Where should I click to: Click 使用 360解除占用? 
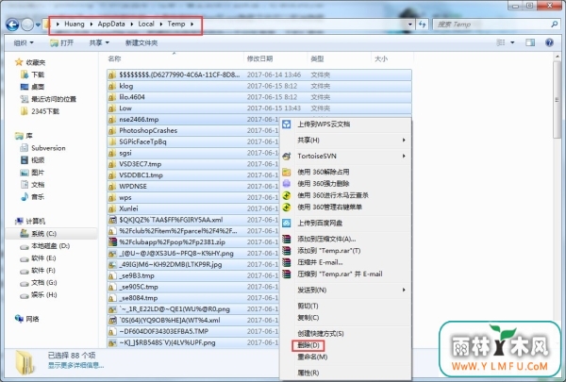tap(346, 173)
